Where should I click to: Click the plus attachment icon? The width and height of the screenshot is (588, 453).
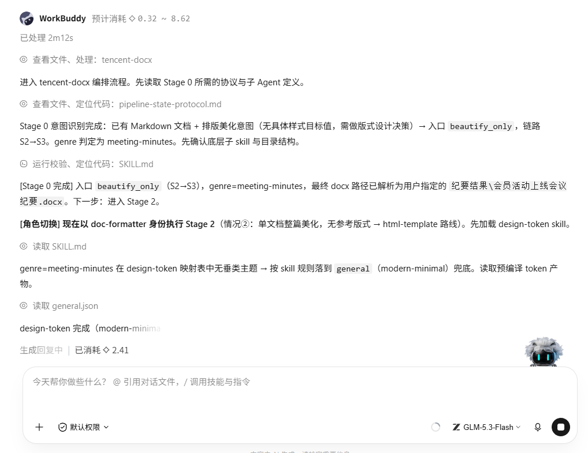click(x=39, y=427)
